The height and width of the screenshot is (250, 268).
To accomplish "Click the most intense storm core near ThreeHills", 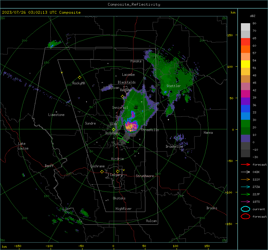I will [x=131, y=126].
